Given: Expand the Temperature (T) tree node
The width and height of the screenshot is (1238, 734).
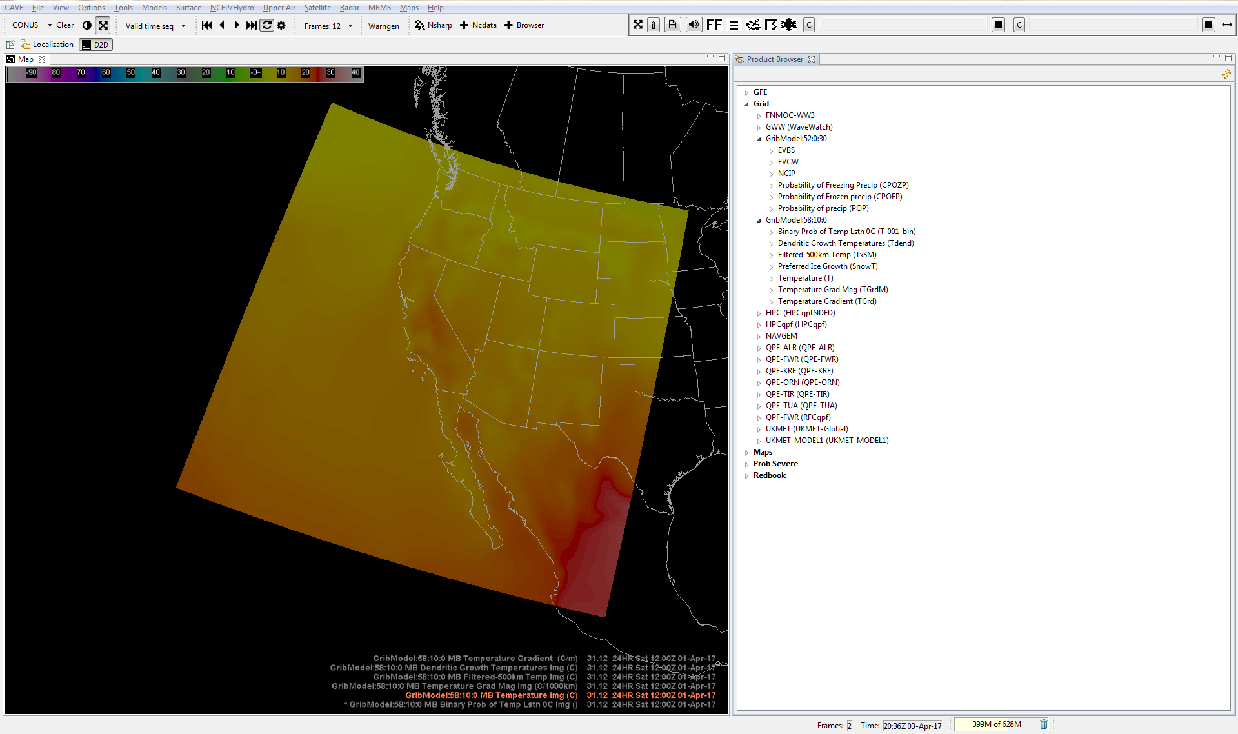Looking at the screenshot, I should click(x=771, y=279).
